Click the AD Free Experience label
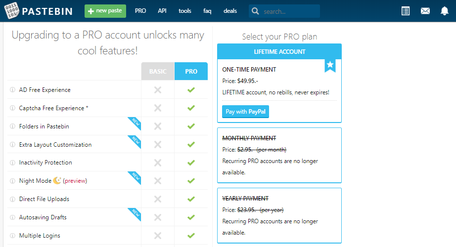This screenshot has width=456, height=247. tap(45, 90)
